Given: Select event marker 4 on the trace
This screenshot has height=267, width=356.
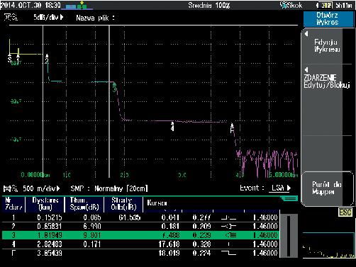Looking at the screenshot, I should point(172,126).
